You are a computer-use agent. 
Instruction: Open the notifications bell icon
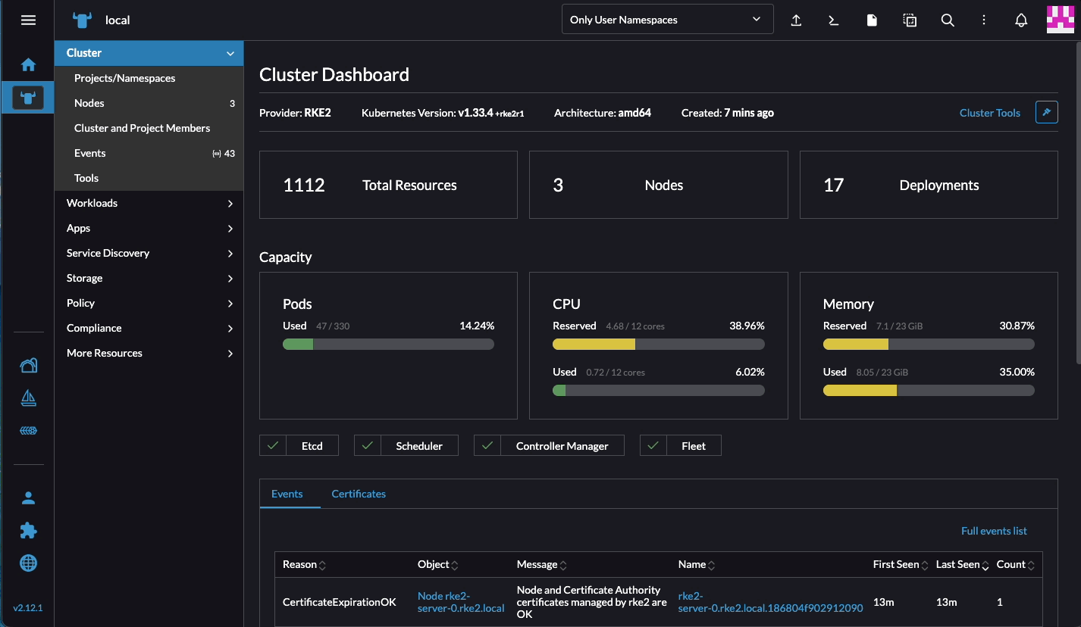tap(1021, 20)
